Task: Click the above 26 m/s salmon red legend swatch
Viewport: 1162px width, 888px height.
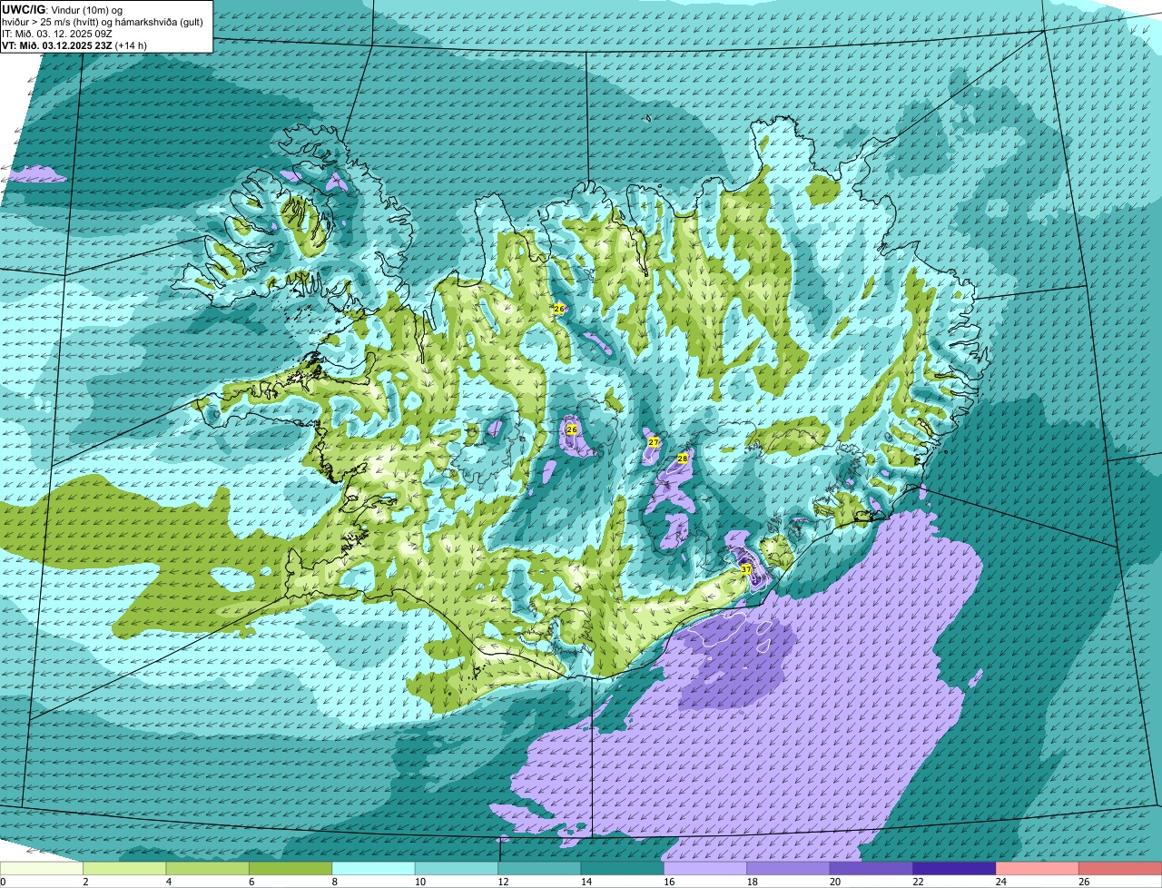Action: 1120,868
